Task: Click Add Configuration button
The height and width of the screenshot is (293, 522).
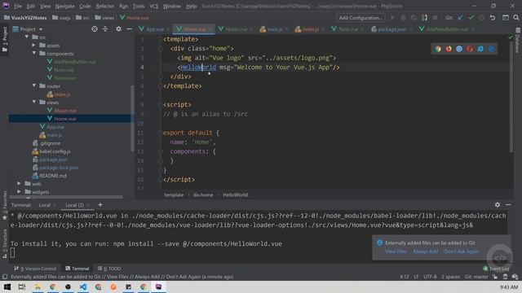Action: click(361, 18)
